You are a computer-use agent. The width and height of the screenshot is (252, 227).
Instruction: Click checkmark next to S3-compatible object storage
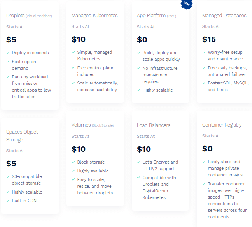click(x=8, y=176)
